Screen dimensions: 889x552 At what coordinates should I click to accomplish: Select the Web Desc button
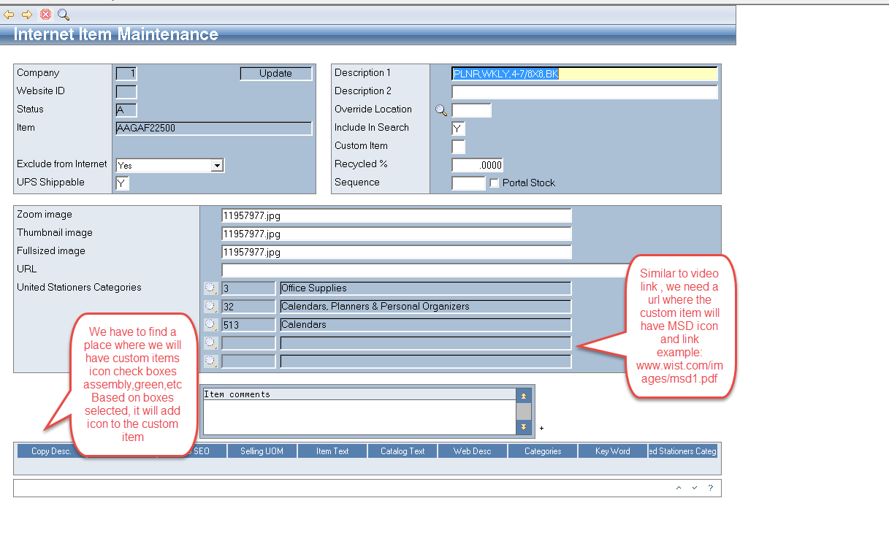(472, 451)
